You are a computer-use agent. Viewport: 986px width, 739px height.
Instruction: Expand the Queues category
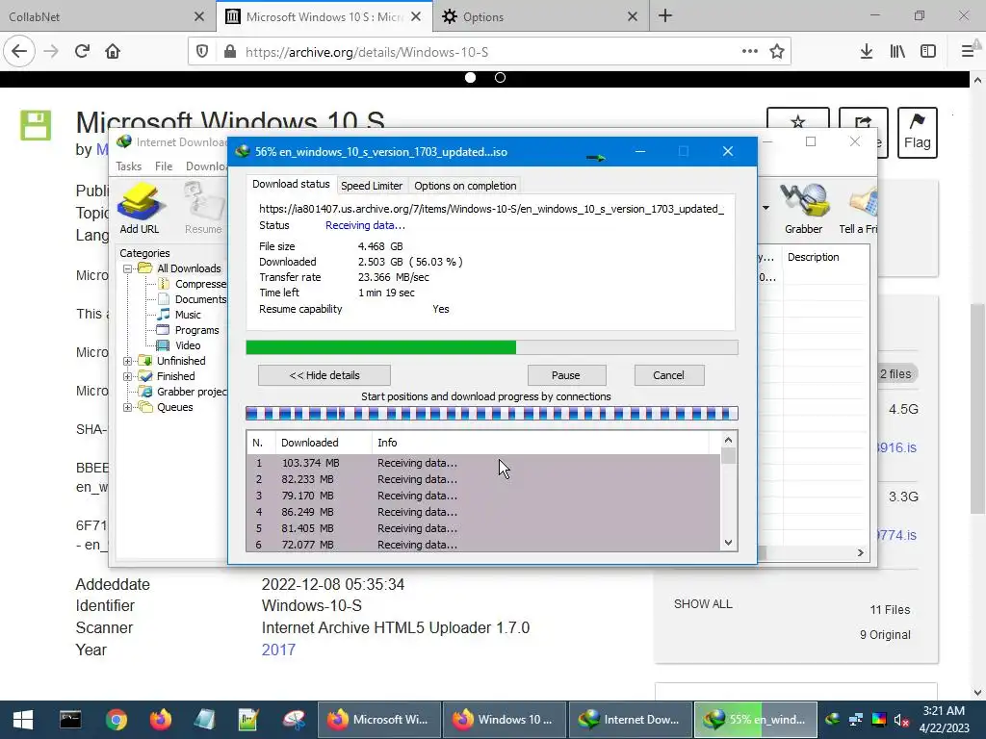(127, 407)
